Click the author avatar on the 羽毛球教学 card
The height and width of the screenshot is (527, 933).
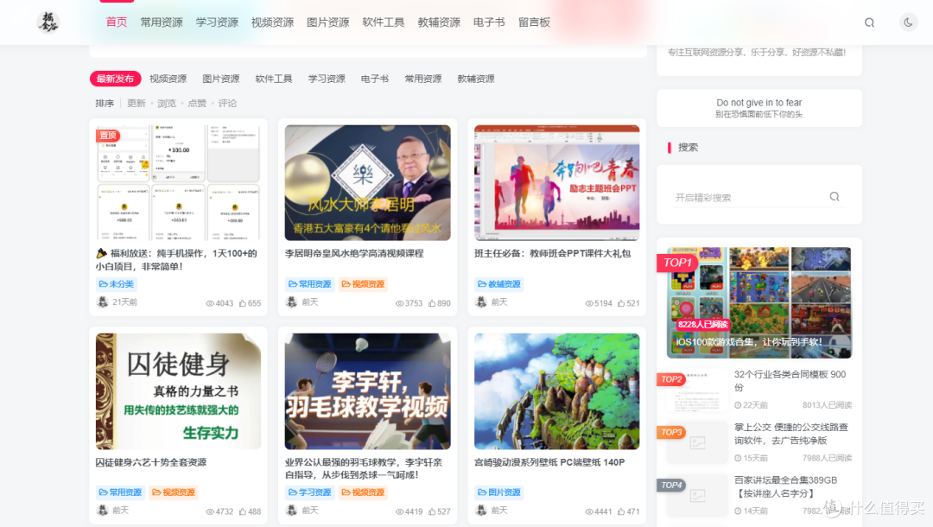(292, 511)
